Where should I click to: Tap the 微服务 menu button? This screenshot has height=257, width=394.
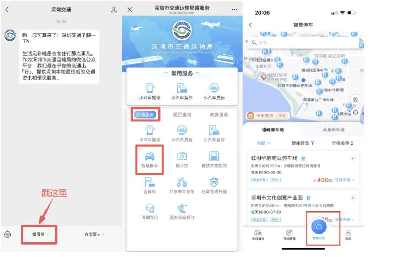(x=39, y=234)
